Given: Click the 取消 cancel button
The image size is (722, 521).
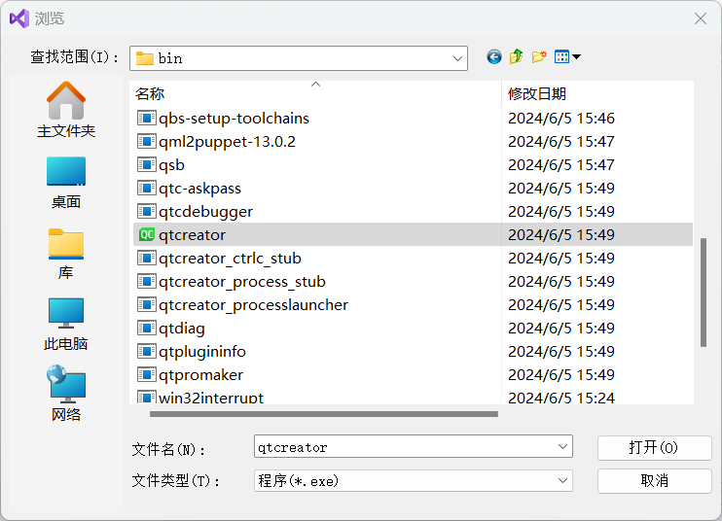Looking at the screenshot, I should point(654,481).
